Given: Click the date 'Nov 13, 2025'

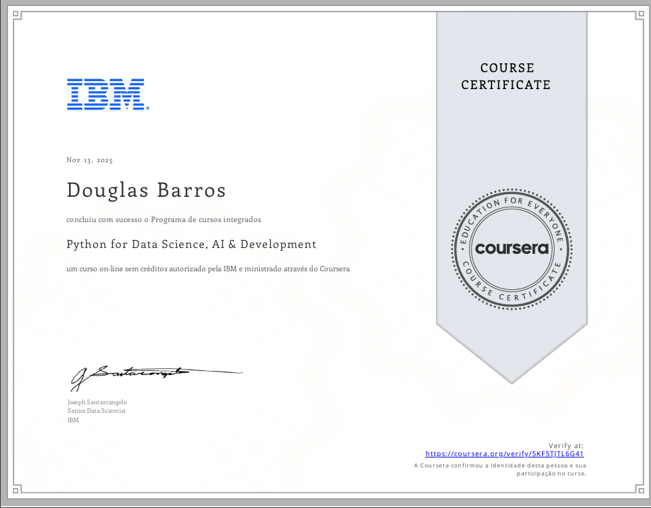Looking at the screenshot, I should pyautogui.click(x=90, y=160).
